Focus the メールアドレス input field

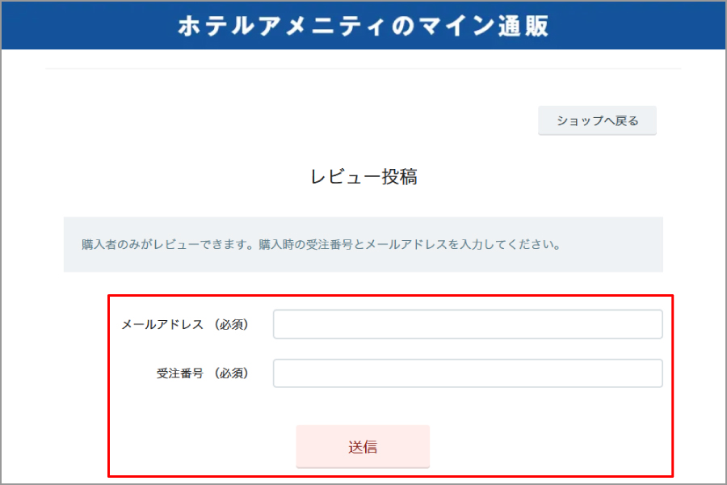click(x=468, y=324)
